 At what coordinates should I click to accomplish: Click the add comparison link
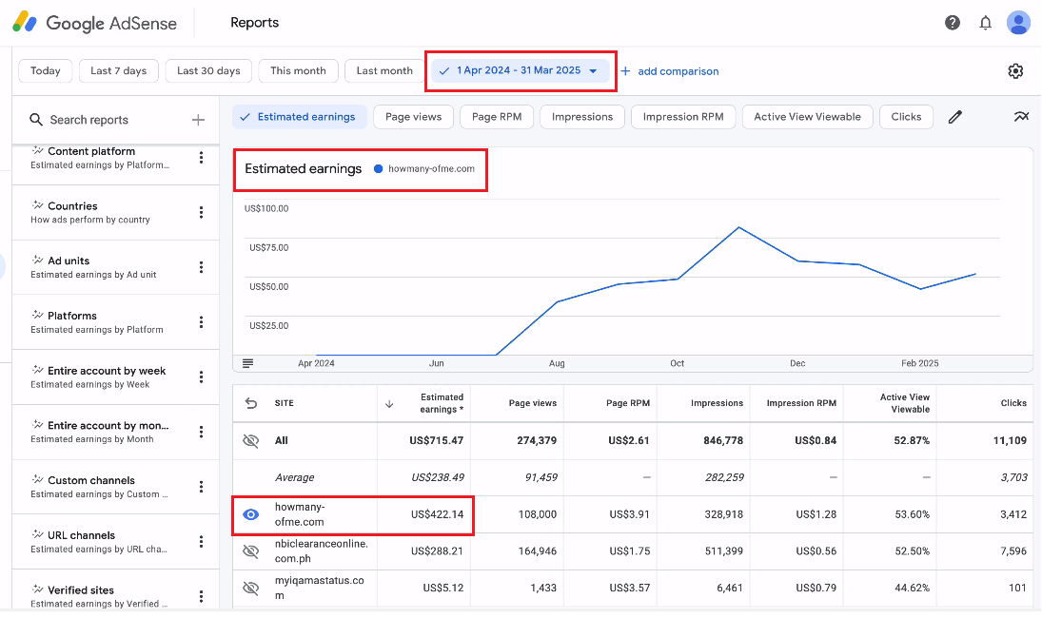[678, 71]
